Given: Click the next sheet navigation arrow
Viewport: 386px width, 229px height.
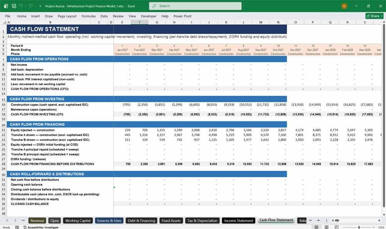Looking at the screenshot, I should [15, 220].
